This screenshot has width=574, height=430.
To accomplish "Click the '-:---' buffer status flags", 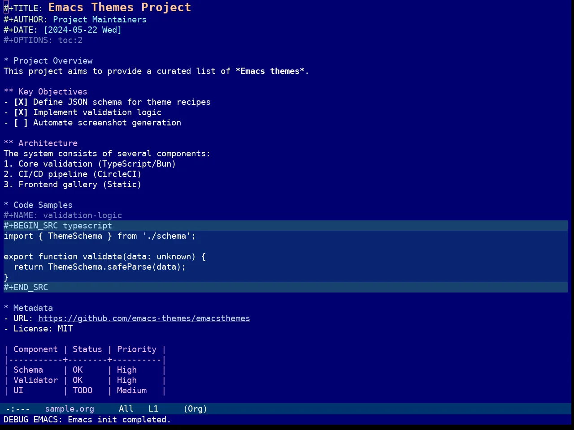I will tap(18, 409).
